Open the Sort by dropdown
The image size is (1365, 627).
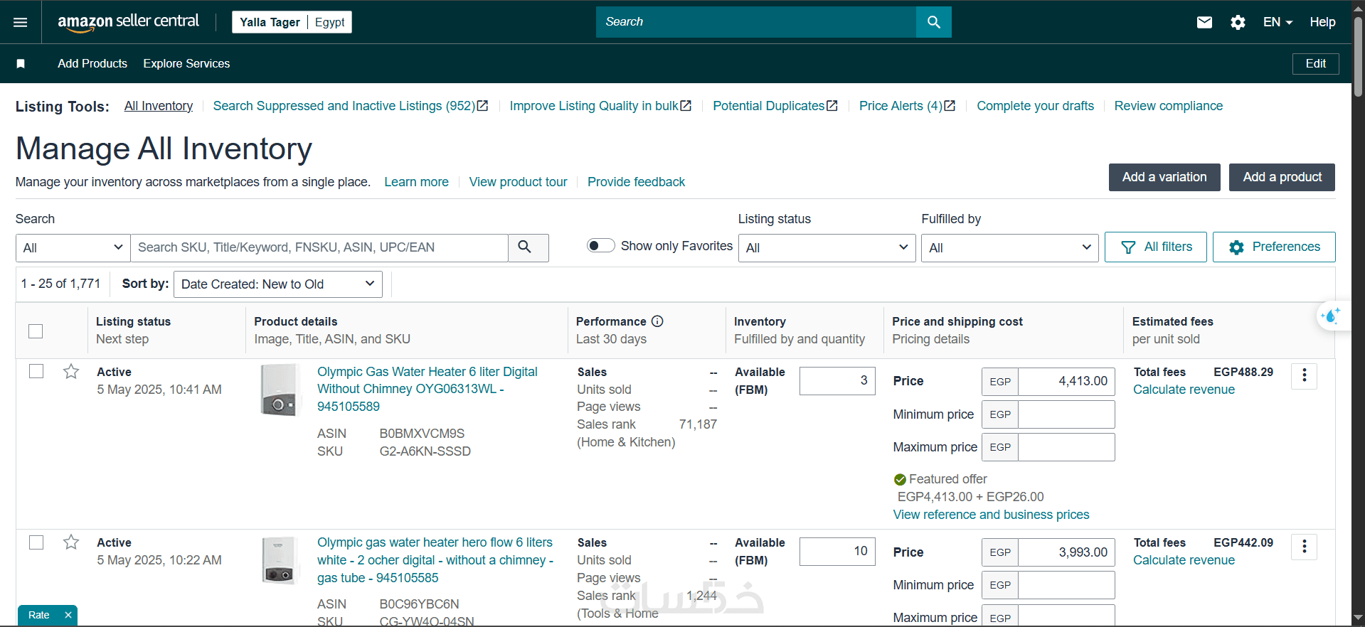click(278, 284)
